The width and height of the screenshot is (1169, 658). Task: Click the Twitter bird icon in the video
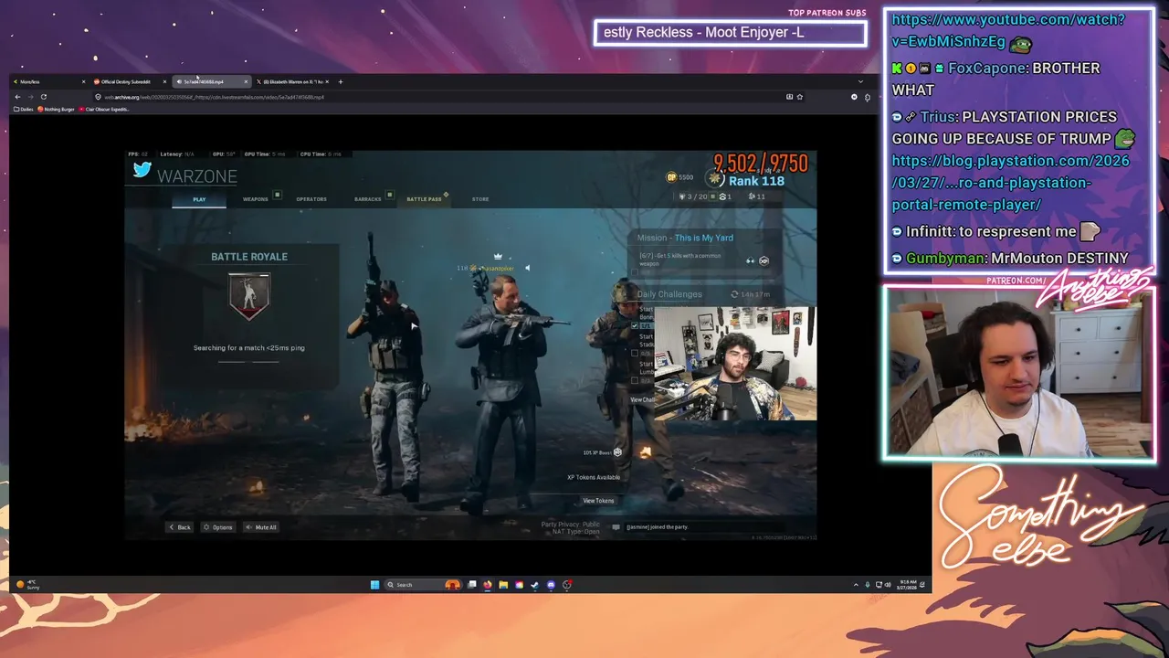pyautogui.click(x=142, y=169)
